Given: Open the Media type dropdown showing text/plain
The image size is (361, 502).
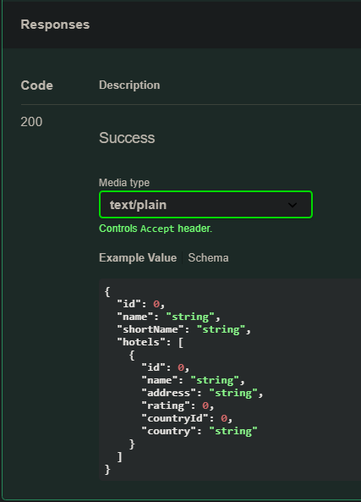Looking at the screenshot, I should (205, 205).
